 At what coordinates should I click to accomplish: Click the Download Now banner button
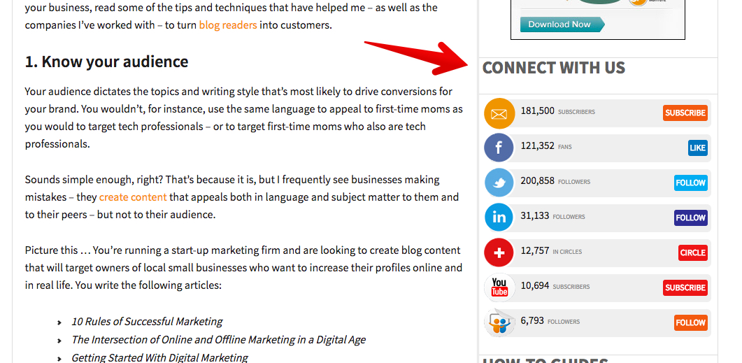point(560,24)
